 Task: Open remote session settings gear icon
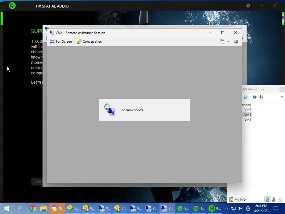[236, 42]
